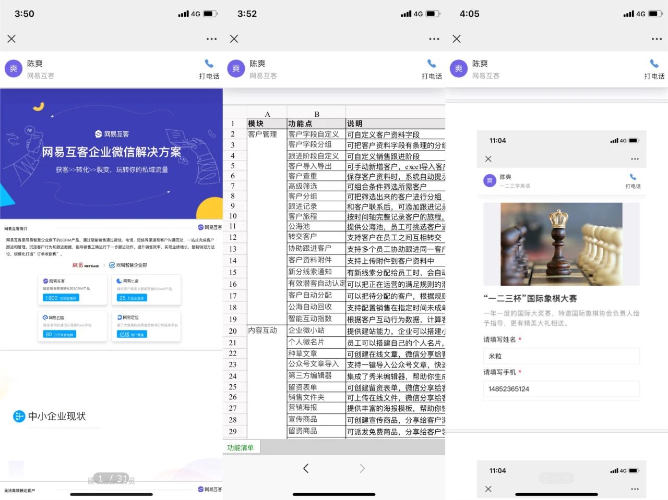Tap the small 爽 avatar beside 一二三学英语

(x=490, y=181)
